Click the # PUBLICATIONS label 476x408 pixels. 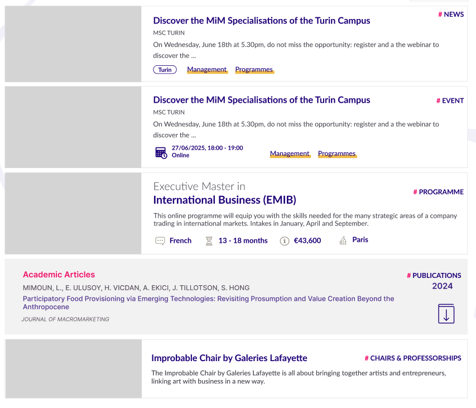pyautogui.click(x=434, y=275)
